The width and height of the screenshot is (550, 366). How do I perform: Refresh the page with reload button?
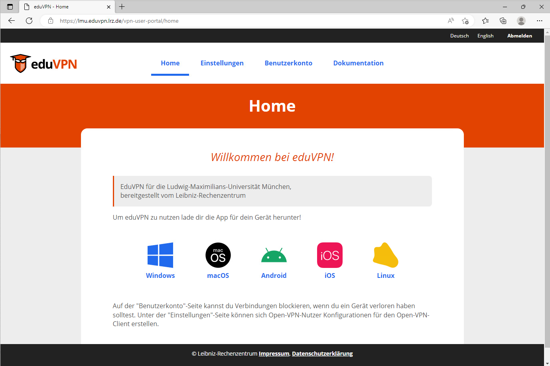(x=29, y=21)
